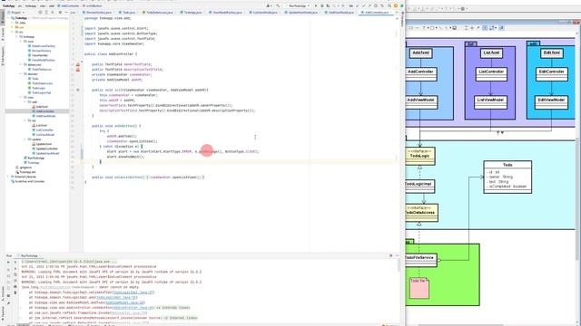This screenshot has height=326, width=581.
Task: Collapse the core package arrow
Action: click(21, 42)
